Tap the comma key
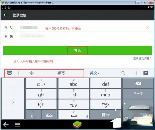 click(13, 83)
